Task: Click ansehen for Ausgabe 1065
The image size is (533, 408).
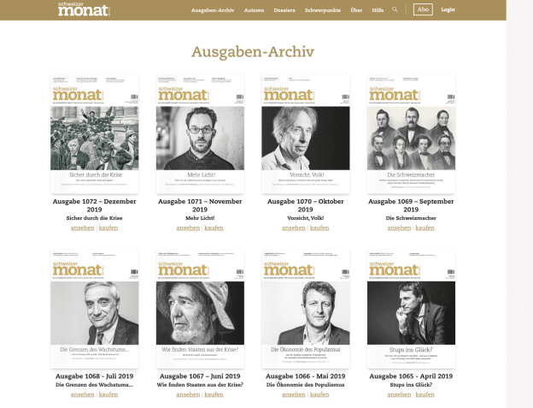Action: pyautogui.click(x=399, y=394)
